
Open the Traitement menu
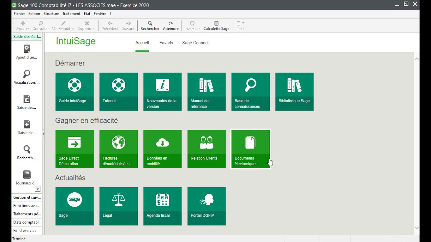(71, 14)
